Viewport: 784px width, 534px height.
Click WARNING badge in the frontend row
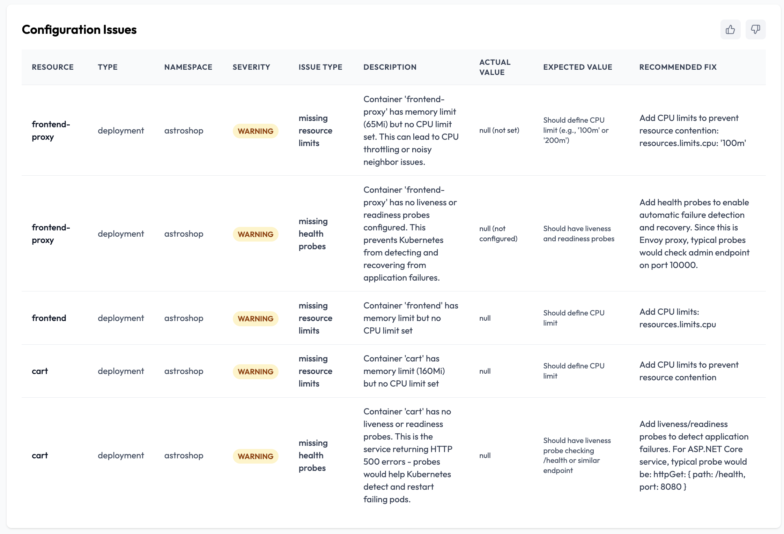coord(256,319)
